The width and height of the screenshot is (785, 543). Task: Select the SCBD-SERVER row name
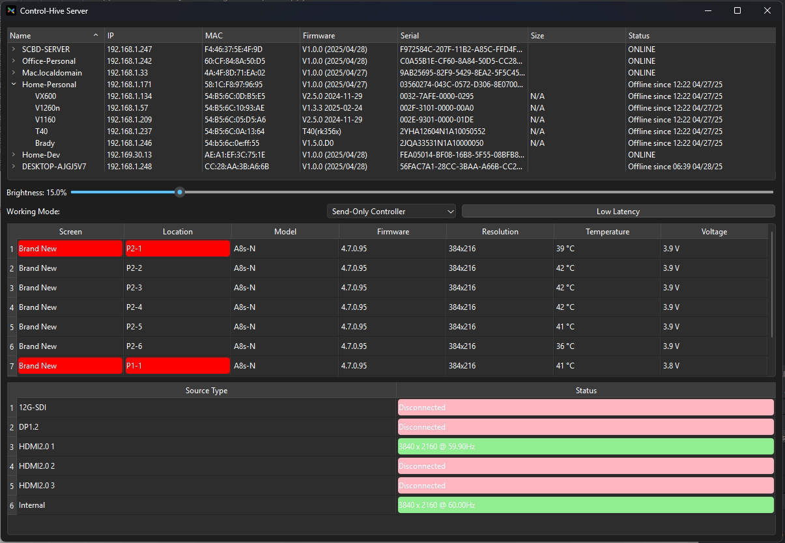(46, 49)
